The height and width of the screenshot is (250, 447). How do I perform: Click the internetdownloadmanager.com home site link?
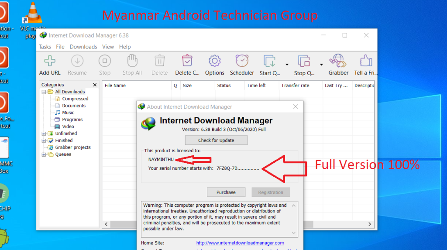(x=240, y=243)
